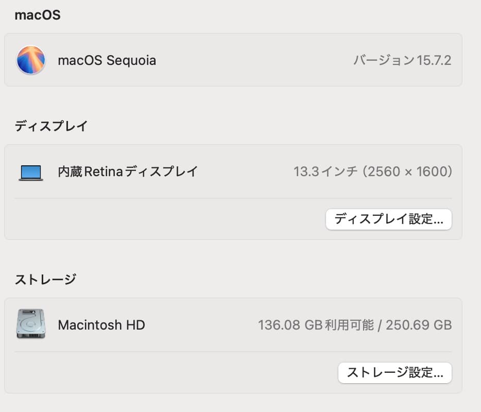Open macOS info via Sequoia row icon
This screenshot has width=481, height=412.
pyautogui.click(x=31, y=60)
